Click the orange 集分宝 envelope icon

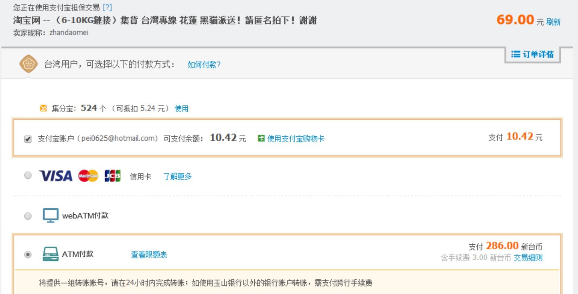(43, 108)
